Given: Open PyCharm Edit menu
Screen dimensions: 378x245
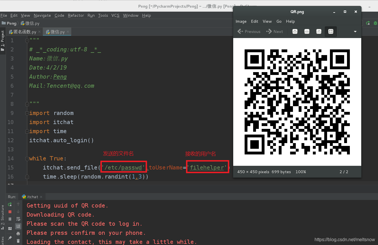Looking at the screenshot, I should 14,15.
